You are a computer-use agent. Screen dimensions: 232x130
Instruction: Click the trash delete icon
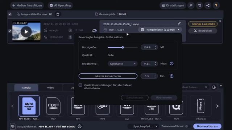[58, 14]
